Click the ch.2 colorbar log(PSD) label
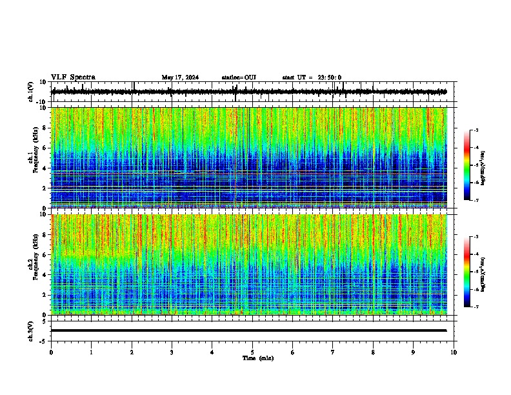511x395 pixels. 483,274
